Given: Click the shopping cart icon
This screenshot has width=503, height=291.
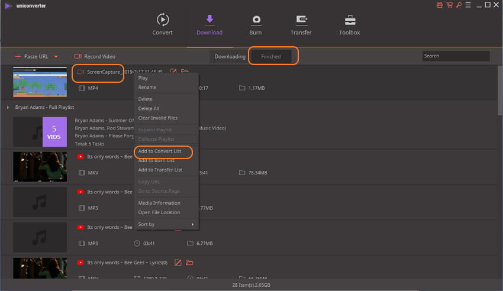Looking at the screenshot, I should (449, 5).
